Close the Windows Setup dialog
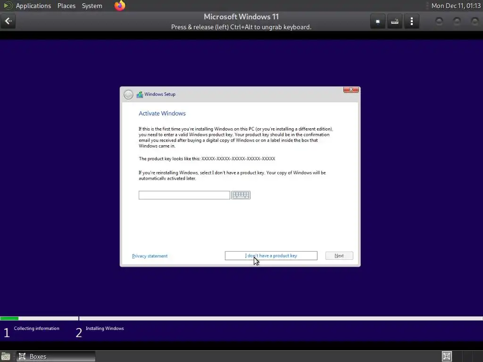Image resolution: width=483 pixels, height=362 pixels. [x=351, y=90]
